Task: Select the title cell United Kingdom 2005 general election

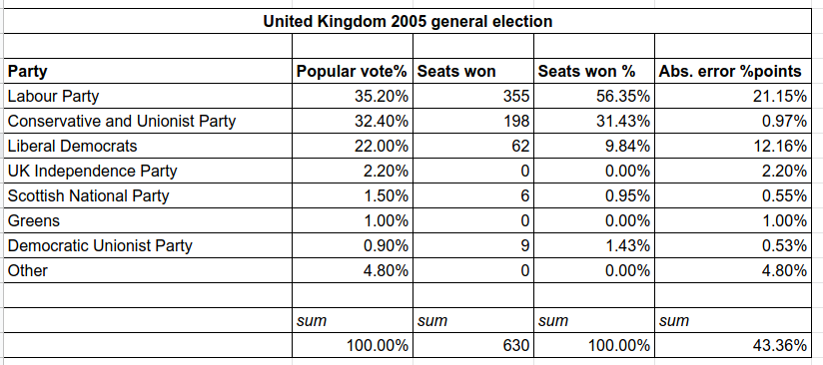Action: 408,22
